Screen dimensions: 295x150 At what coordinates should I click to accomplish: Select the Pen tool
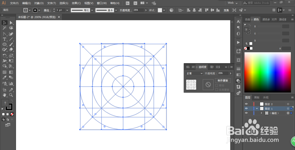[x=11, y=34]
